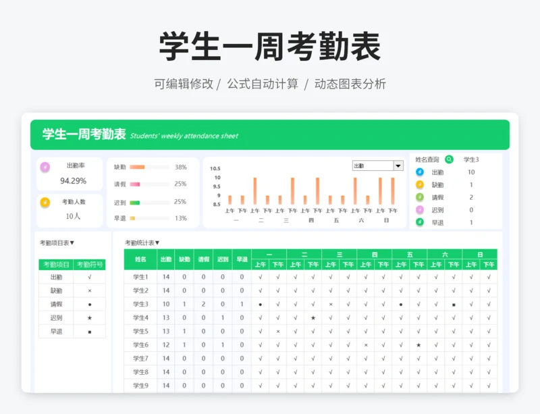Click the ★ mark in the 学生6 row
This screenshot has width=540, height=414.
418,344
